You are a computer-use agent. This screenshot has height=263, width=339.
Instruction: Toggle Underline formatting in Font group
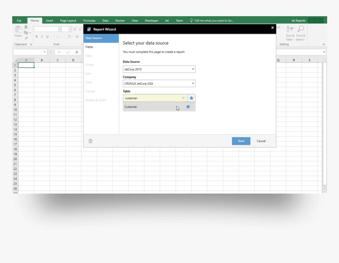click(47, 37)
